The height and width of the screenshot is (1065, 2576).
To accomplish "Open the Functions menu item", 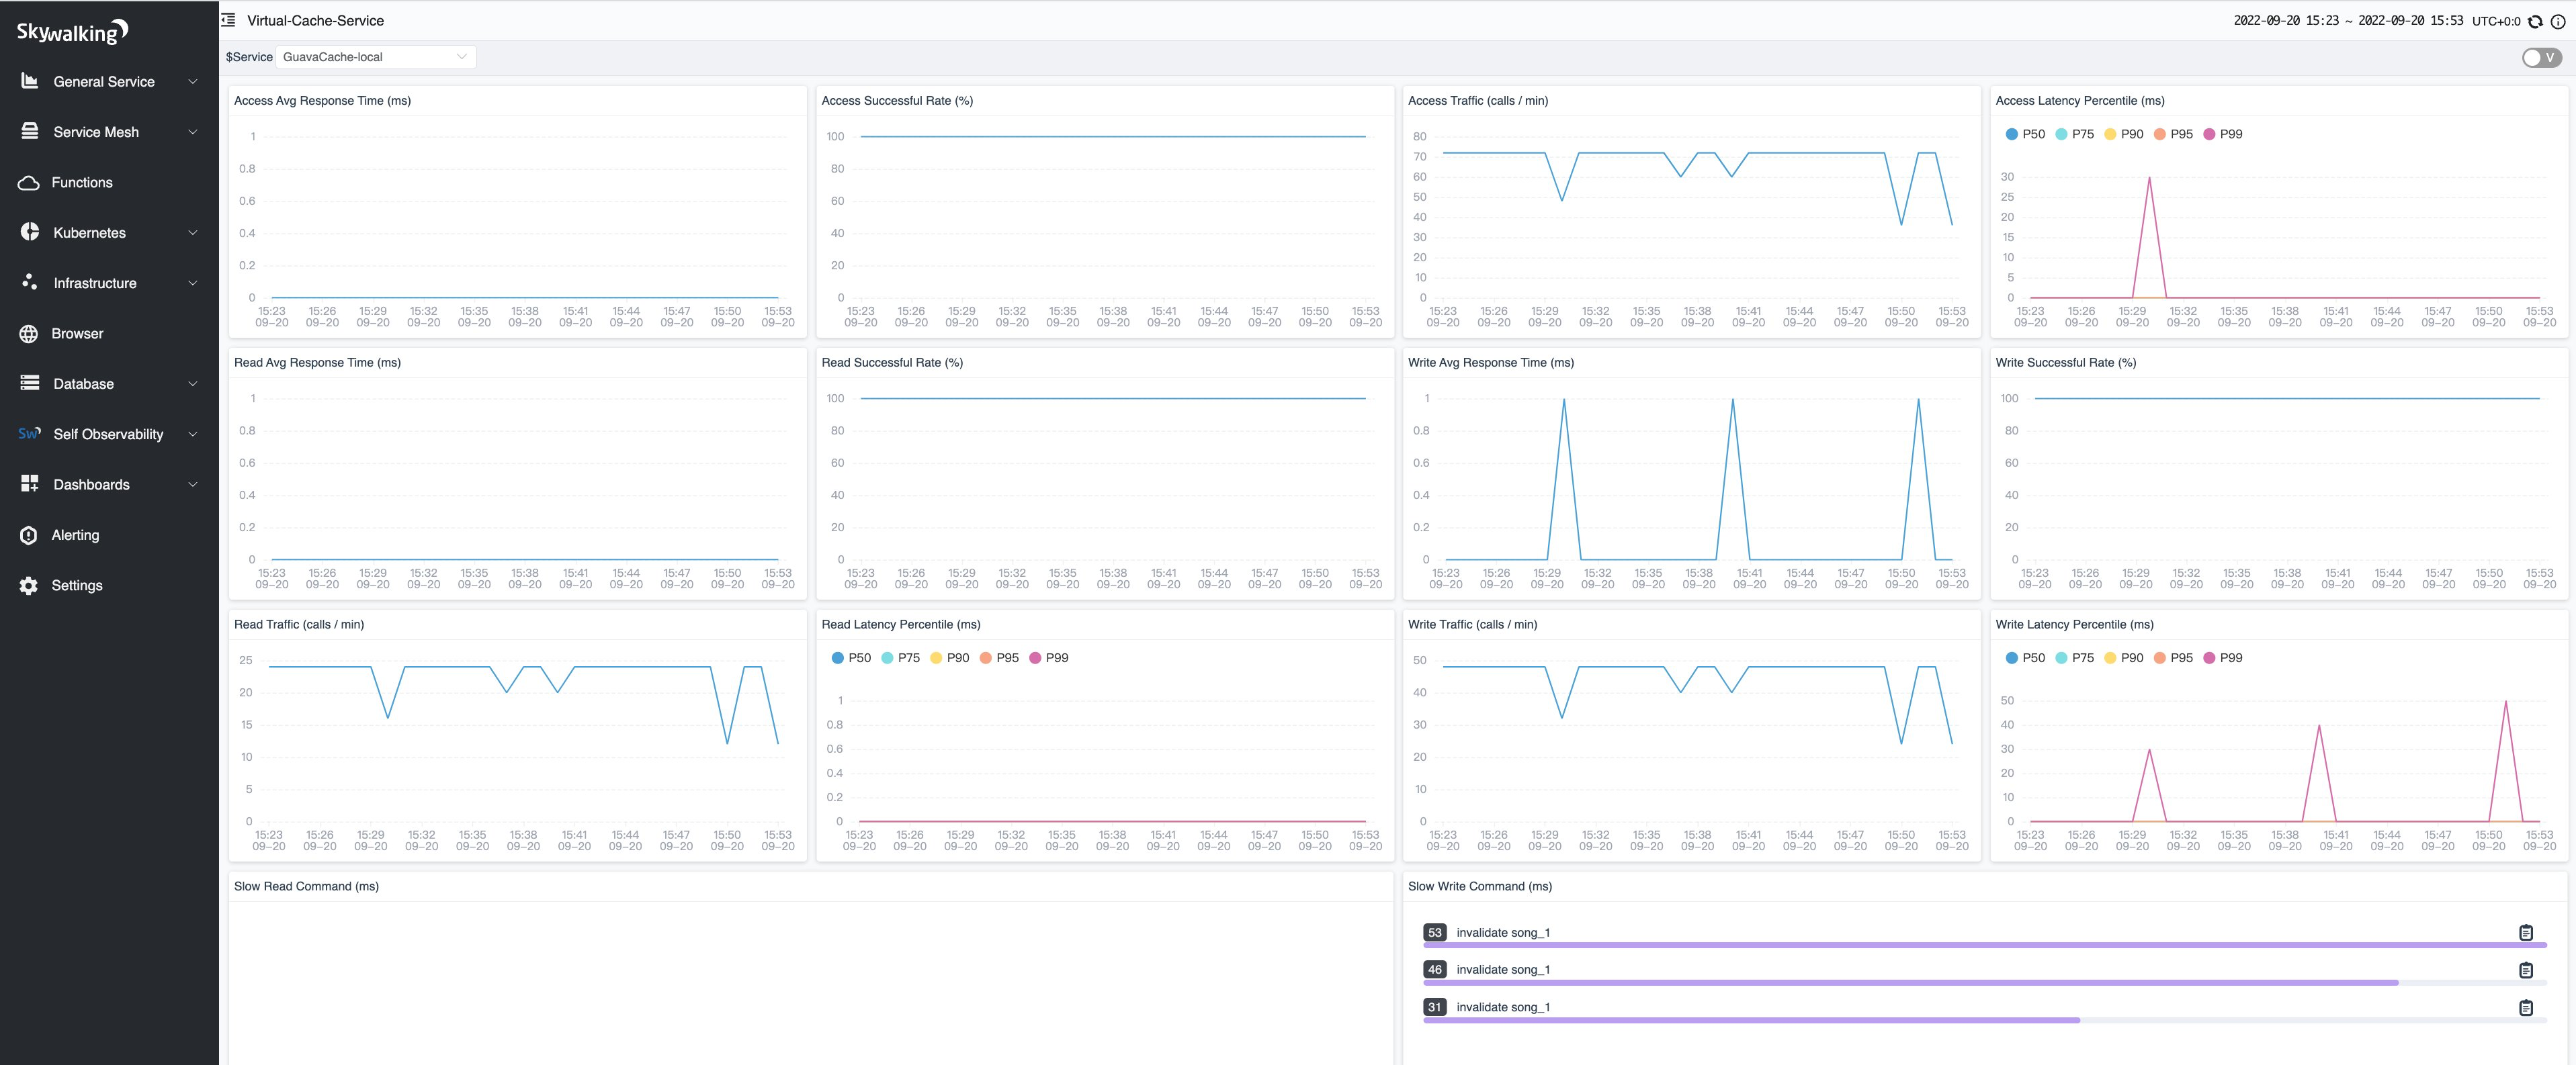I will (82, 183).
